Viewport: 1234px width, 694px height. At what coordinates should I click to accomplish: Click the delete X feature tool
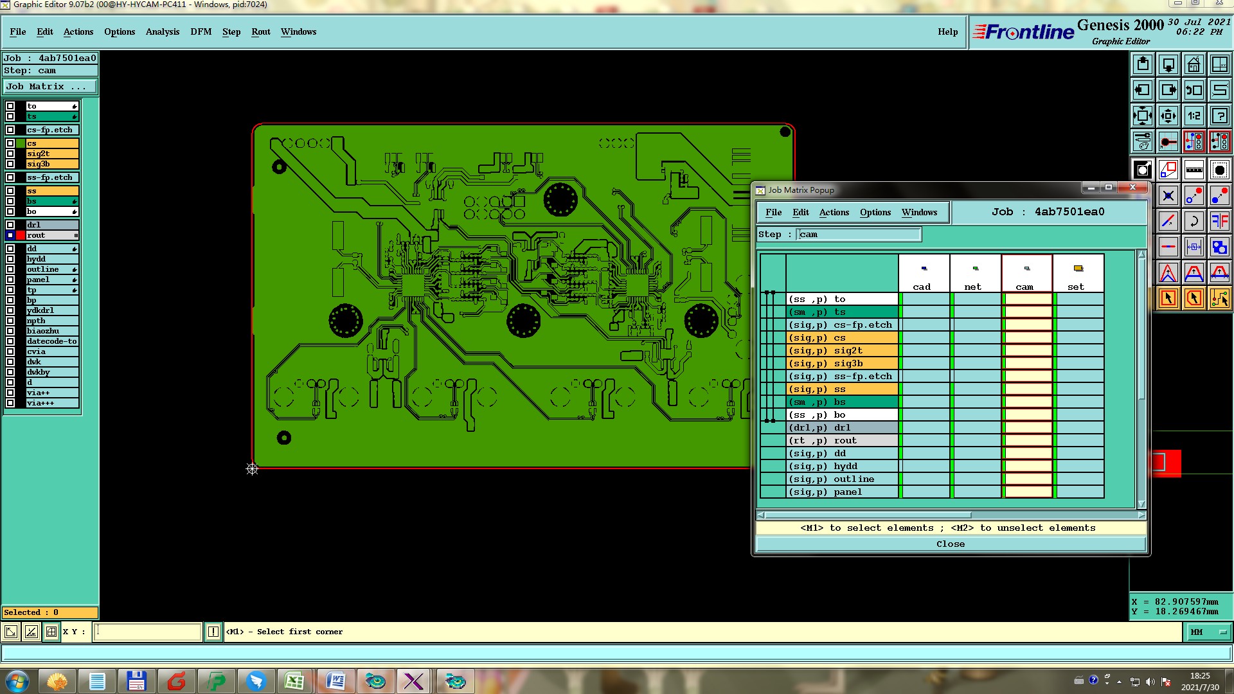(x=1168, y=196)
